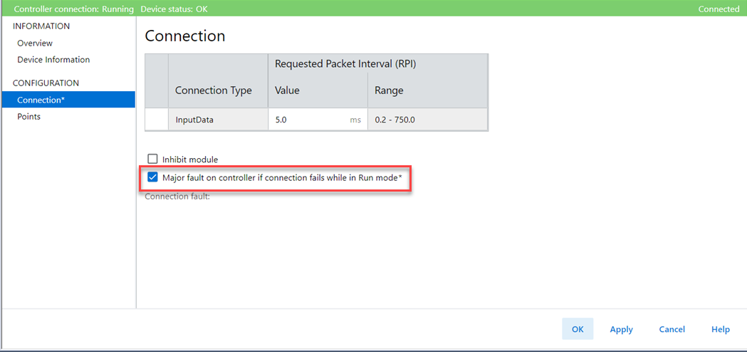Image resolution: width=747 pixels, height=354 pixels.
Task: Click Controller connection: Running status text
Action: pos(74,9)
